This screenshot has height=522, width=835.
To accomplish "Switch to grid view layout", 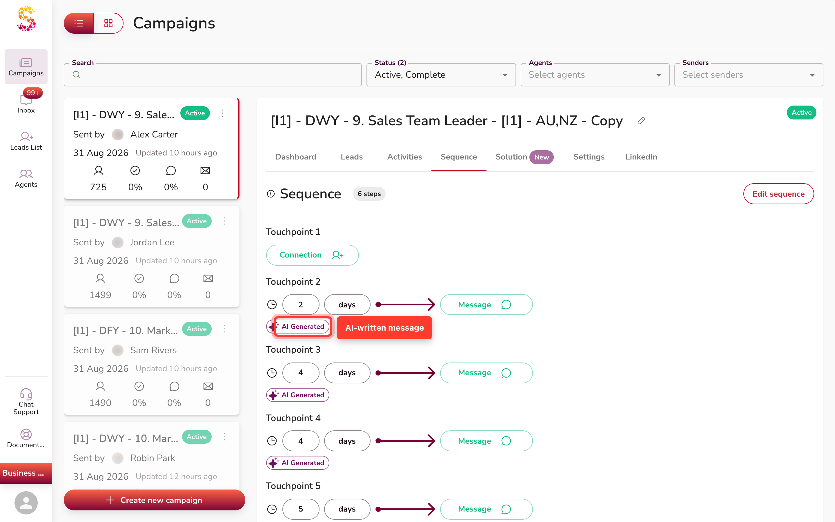I will [x=108, y=23].
